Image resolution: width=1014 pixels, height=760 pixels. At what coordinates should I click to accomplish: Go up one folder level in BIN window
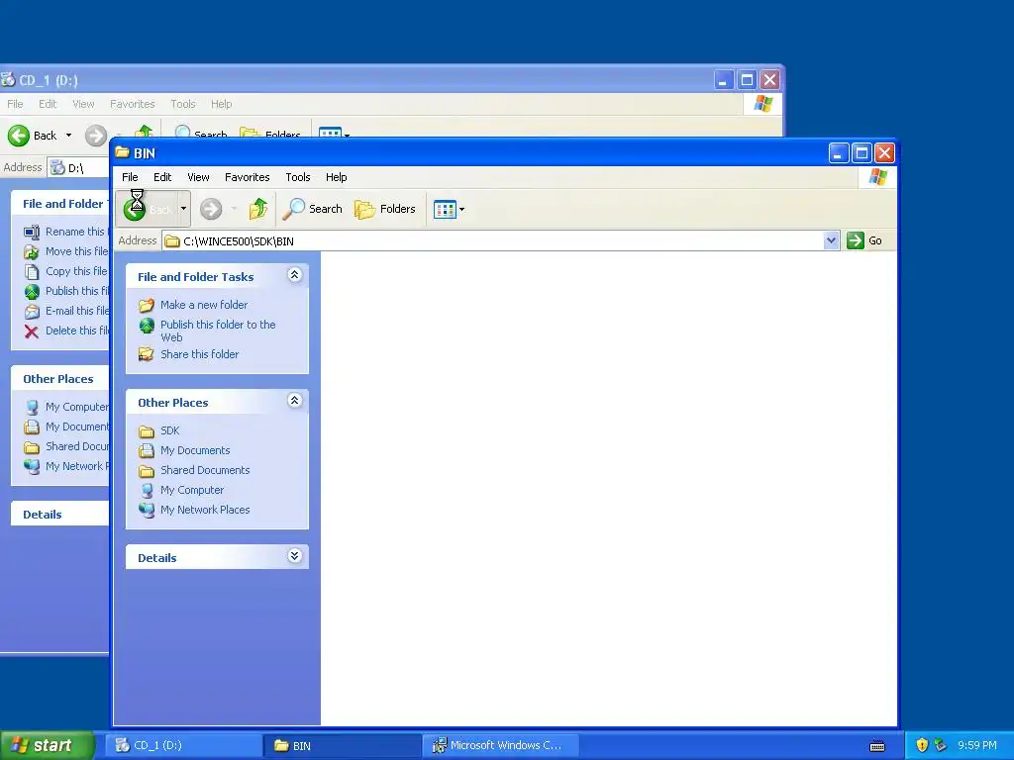258,209
